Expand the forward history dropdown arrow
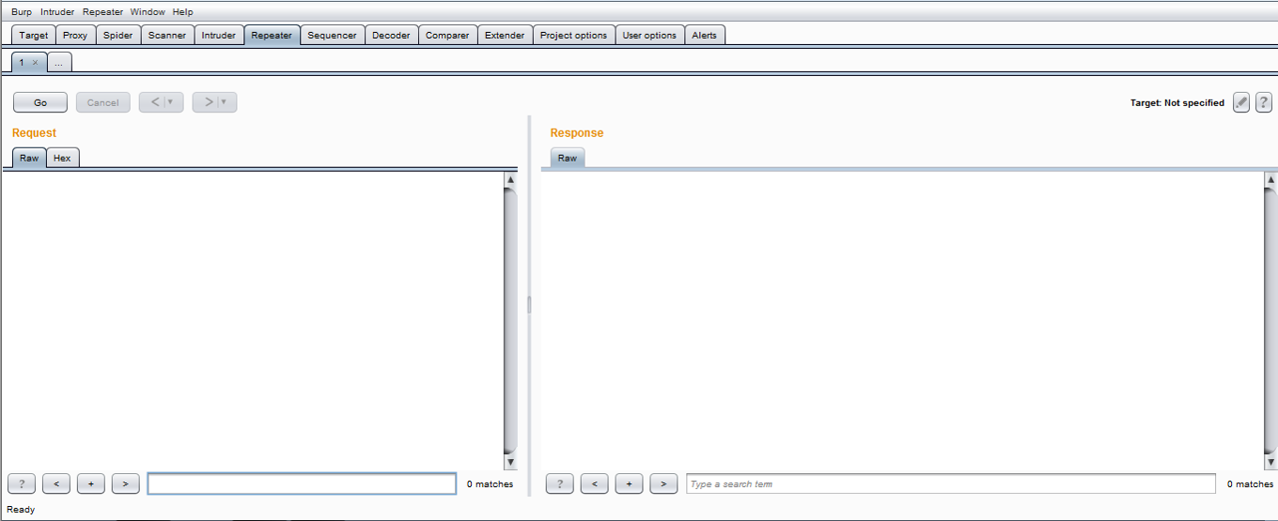Viewport: 1278px width, 521px height. pyautogui.click(x=225, y=102)
